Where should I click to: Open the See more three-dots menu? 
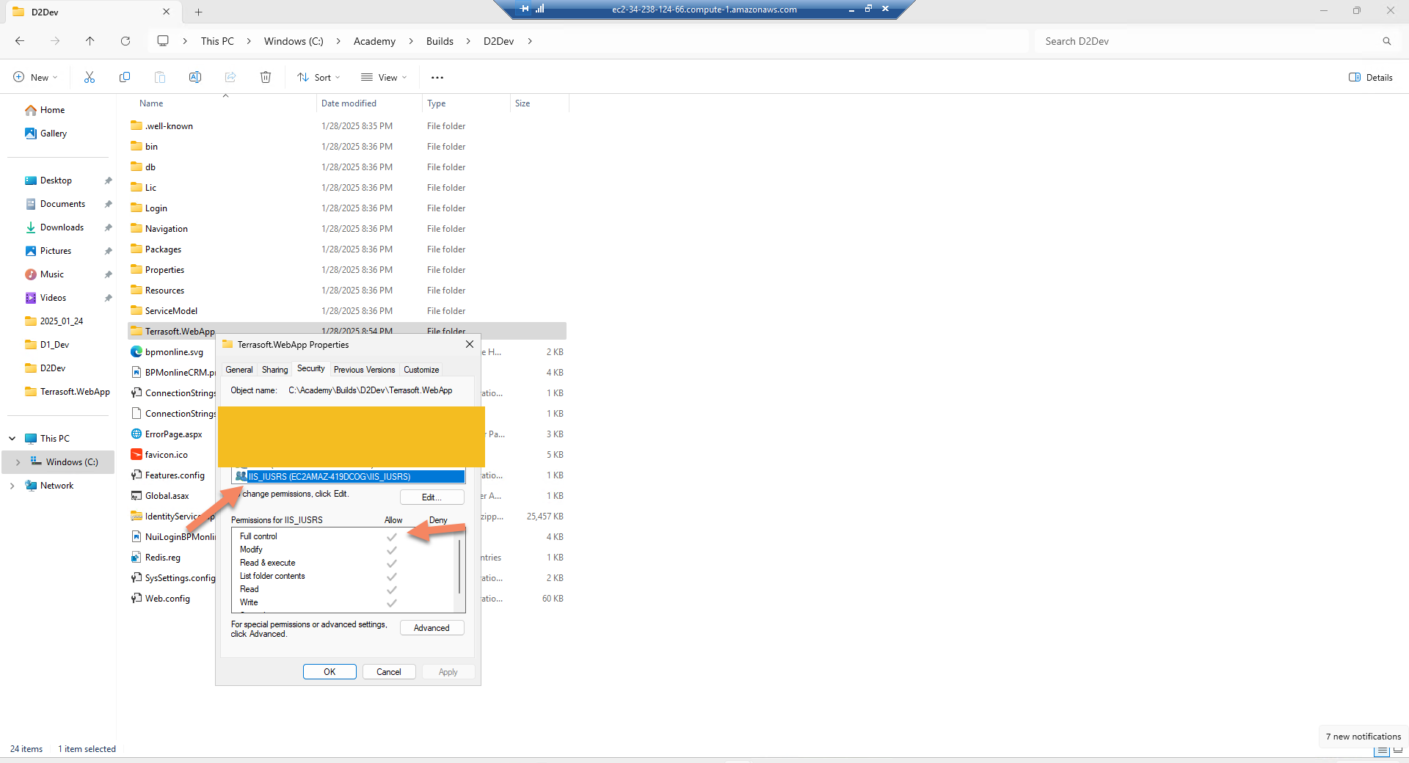click(x=437, y=77)
